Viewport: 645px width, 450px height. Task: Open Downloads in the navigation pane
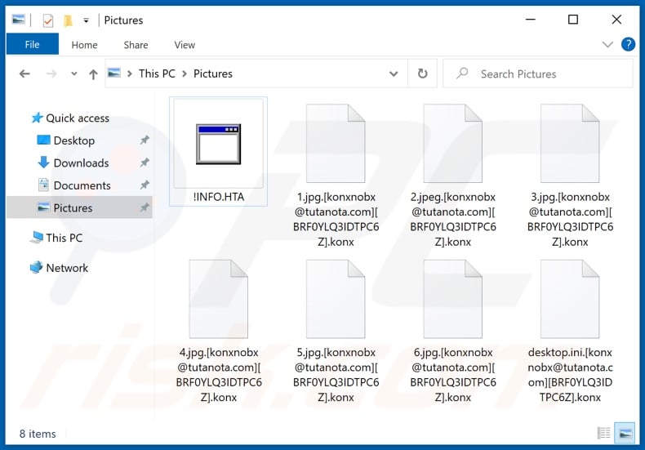pos(80,163)
